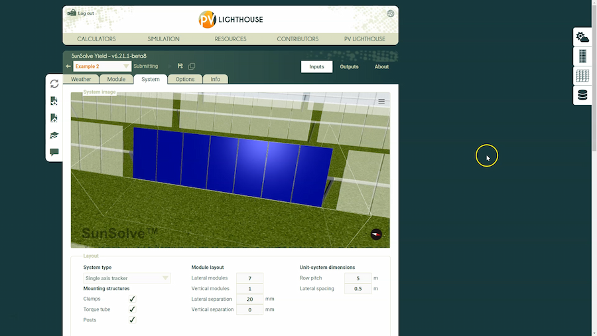The width and height of the screenshot is (597, 336).
Task: Click the PV Lighthouse logo
Action: pos(231,19)
